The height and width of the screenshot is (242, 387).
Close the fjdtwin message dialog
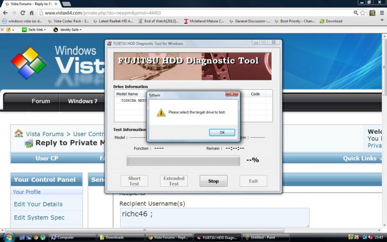[232, 94]
